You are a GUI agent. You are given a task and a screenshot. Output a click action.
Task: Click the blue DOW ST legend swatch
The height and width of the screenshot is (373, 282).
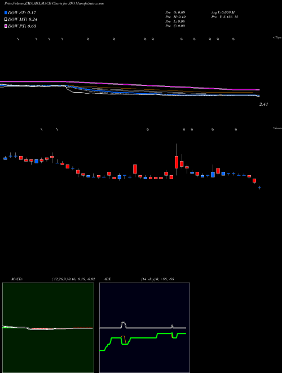coord(6,12)
